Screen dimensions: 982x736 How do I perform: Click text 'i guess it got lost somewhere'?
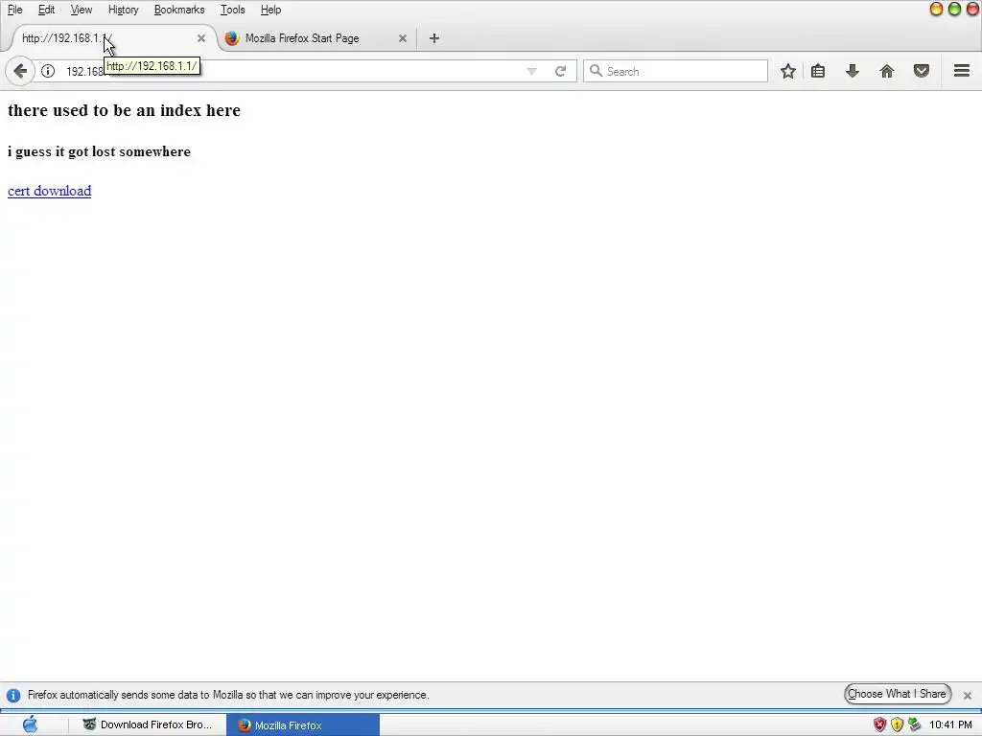point(99,151)
